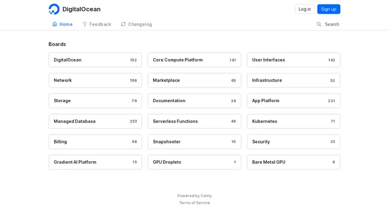Click the Powered by Canny link
The height and width of the screenshot is (219, 389).
[x=194, y=196]
